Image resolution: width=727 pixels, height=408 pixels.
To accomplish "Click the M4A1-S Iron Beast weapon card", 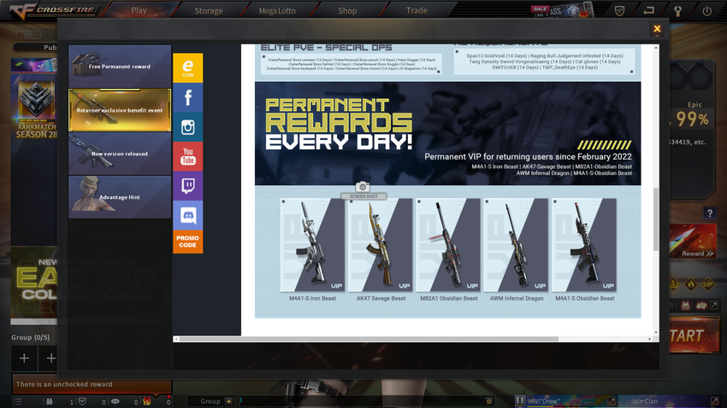I will coord(312,245).
